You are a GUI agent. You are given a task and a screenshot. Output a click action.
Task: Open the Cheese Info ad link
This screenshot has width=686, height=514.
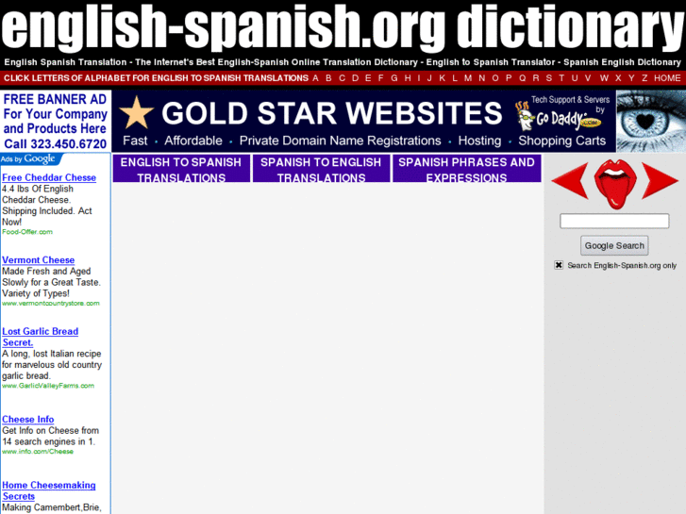coord(28,419)
